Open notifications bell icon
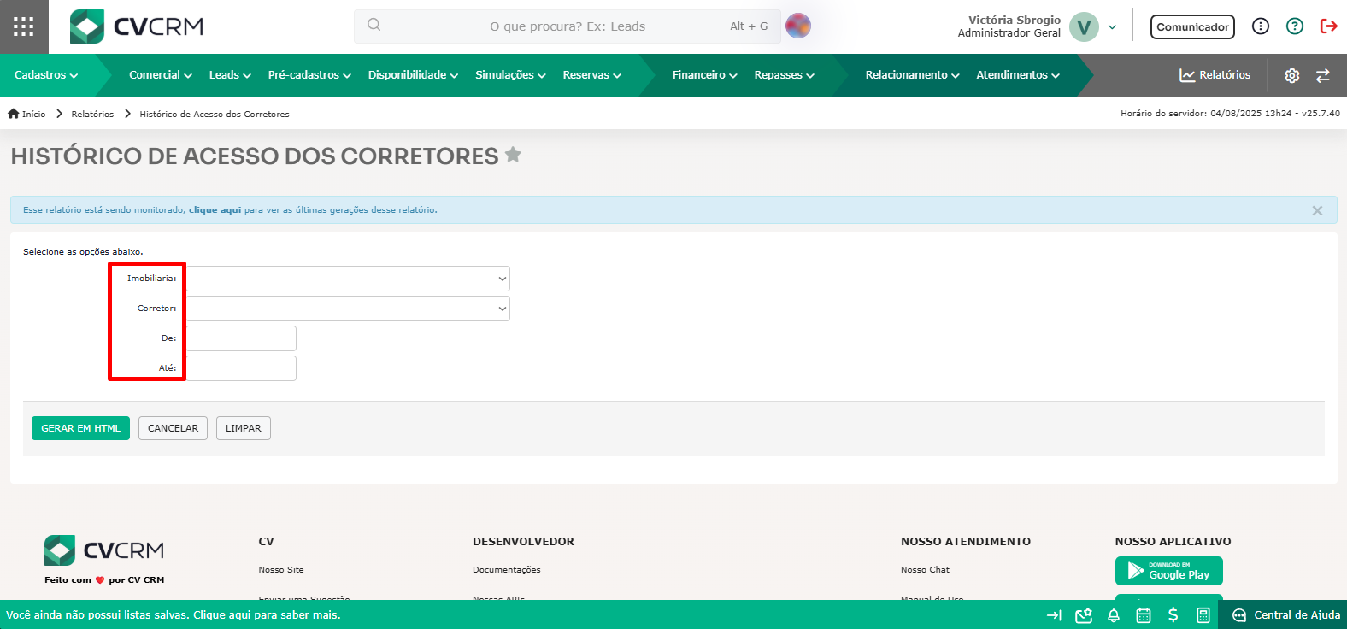 [x=1114, y=615]
